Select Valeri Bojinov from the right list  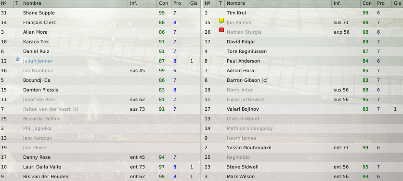(x=243, y=109)
